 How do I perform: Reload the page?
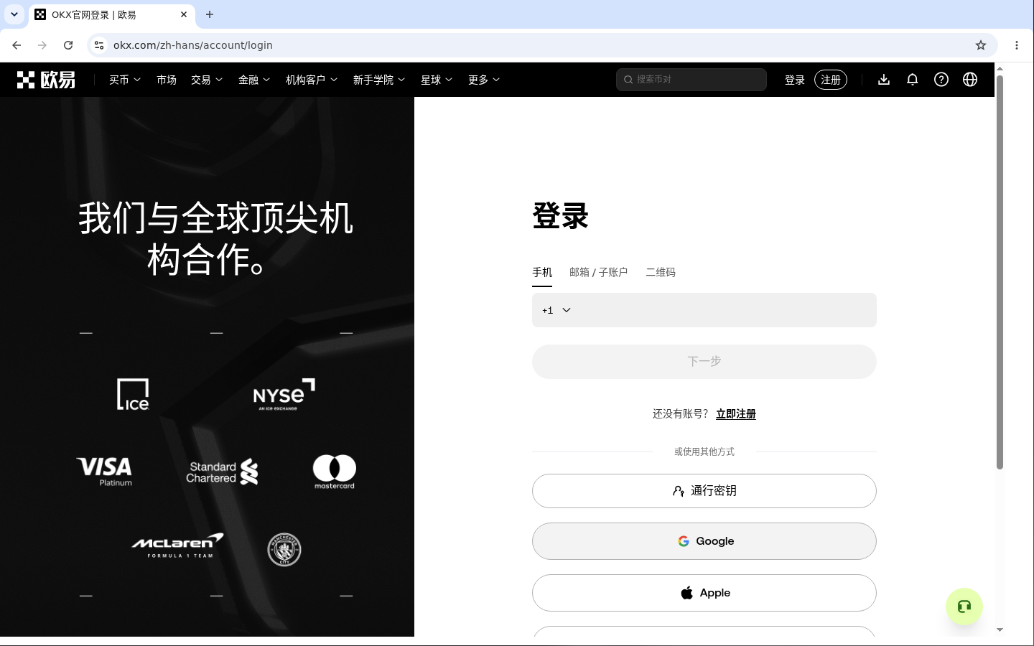(68, 45)
